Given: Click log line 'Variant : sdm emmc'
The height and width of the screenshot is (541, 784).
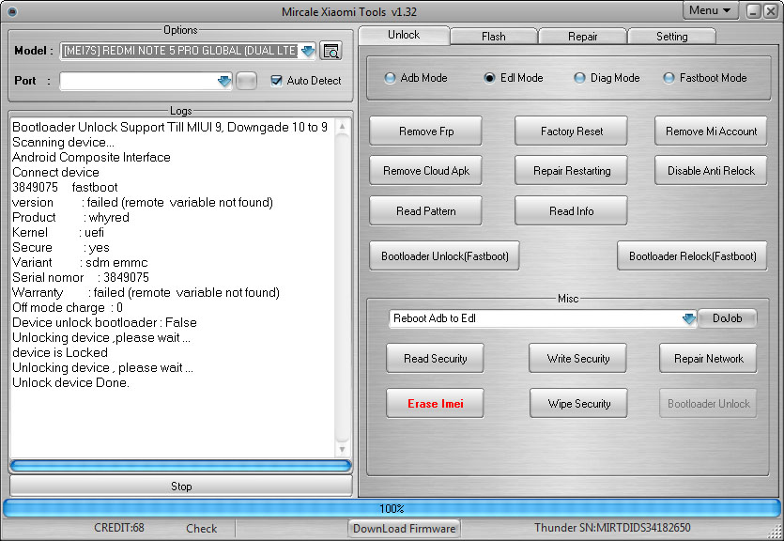Looking at the screenshot, I should 80,262.
